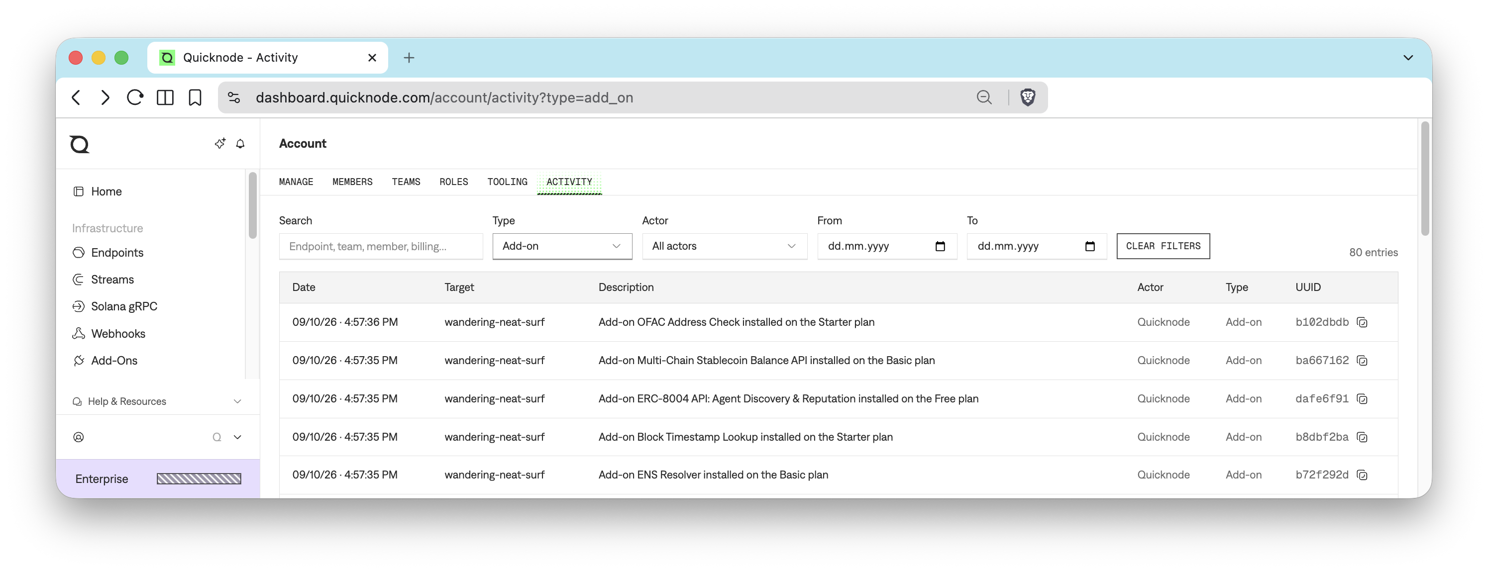Screen dimensions: 1488x572
Task: Click the UUID column header
Action: click(1308, 287)
